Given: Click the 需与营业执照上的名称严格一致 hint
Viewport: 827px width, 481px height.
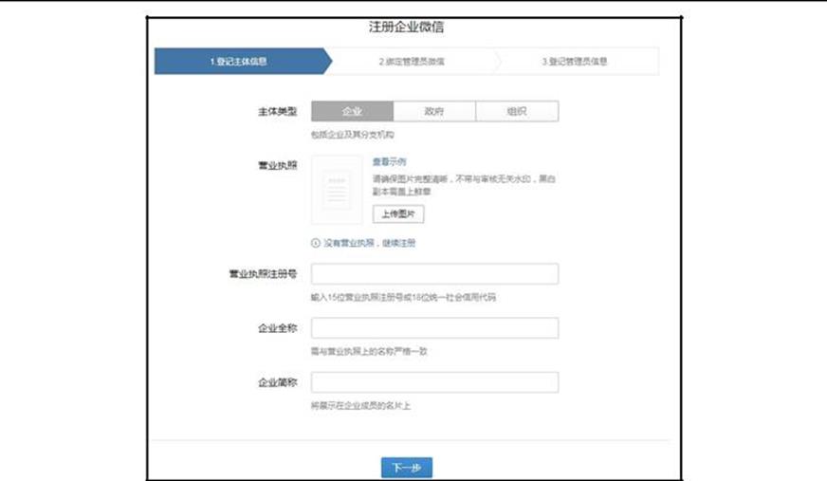Looking at the screenshot, I should tap(369, 351).
